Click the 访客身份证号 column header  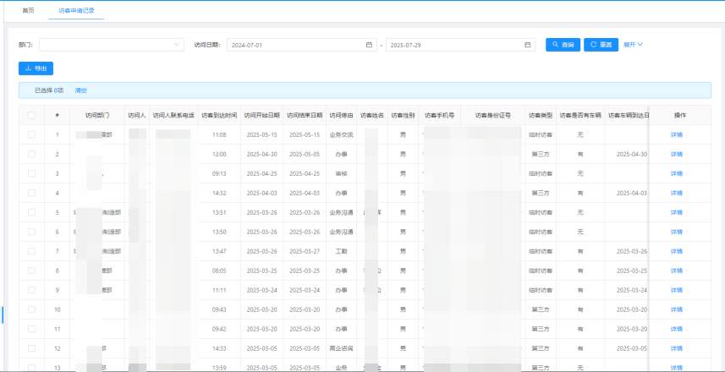pos(493,116)
